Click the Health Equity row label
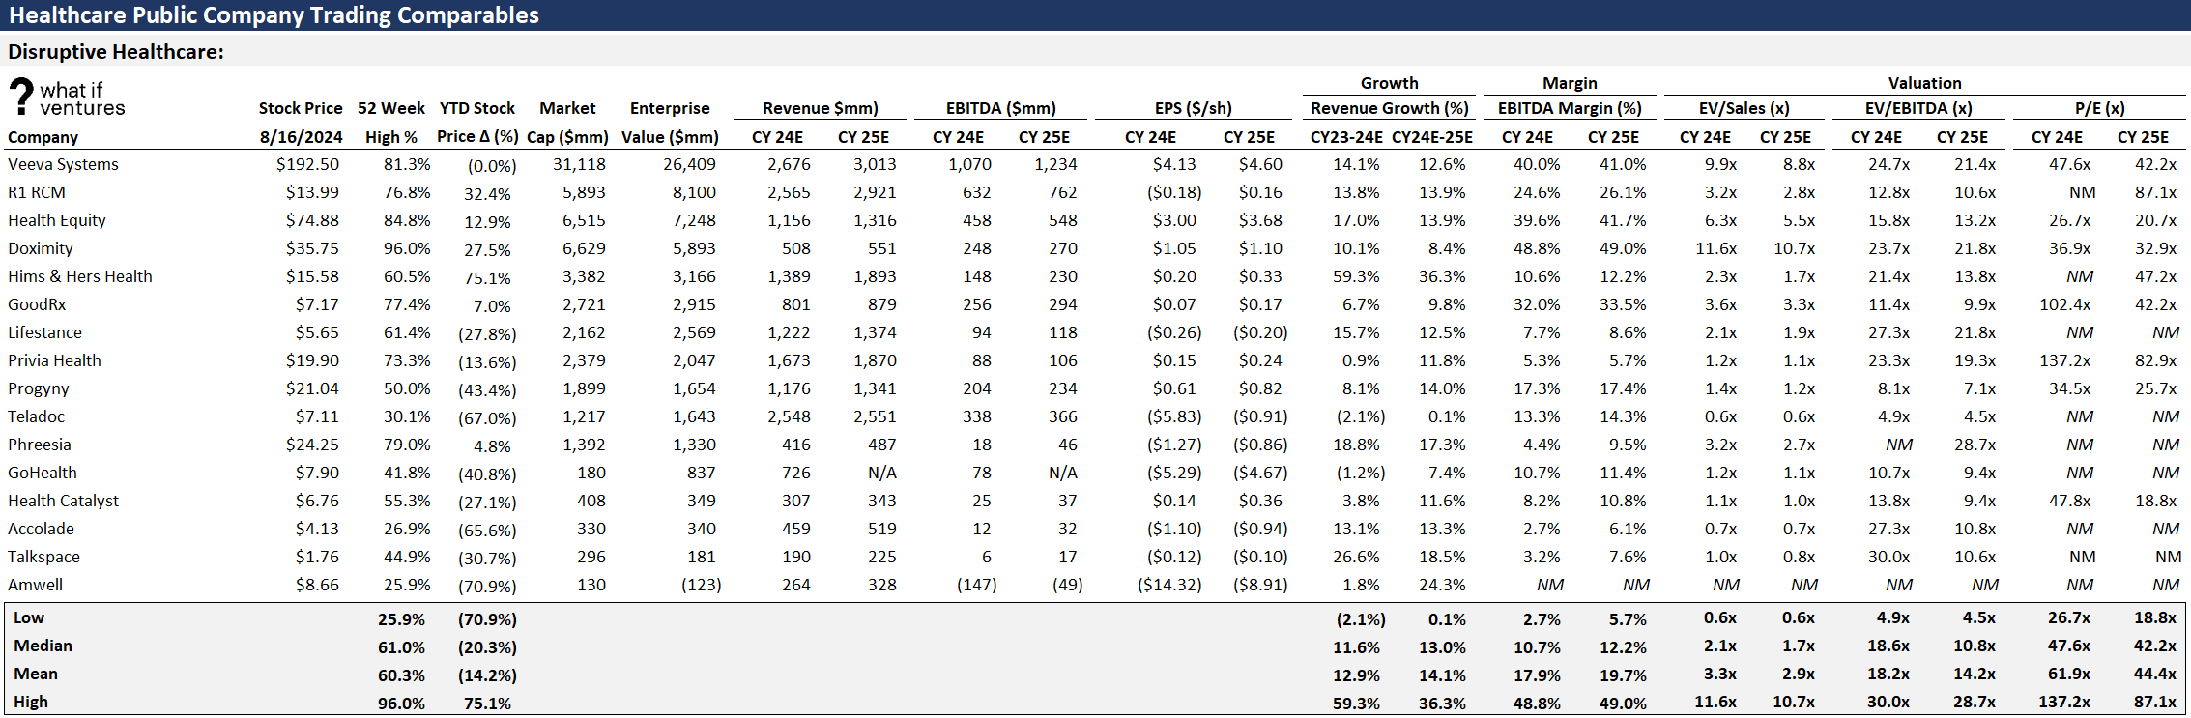The width and height of the screenshot is (2191, 718). click(57, 220)
